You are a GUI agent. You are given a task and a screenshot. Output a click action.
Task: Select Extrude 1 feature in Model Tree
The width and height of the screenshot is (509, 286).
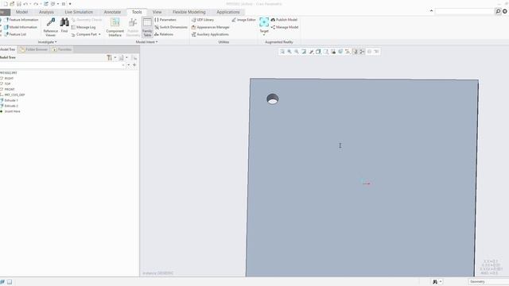point(9,101)
